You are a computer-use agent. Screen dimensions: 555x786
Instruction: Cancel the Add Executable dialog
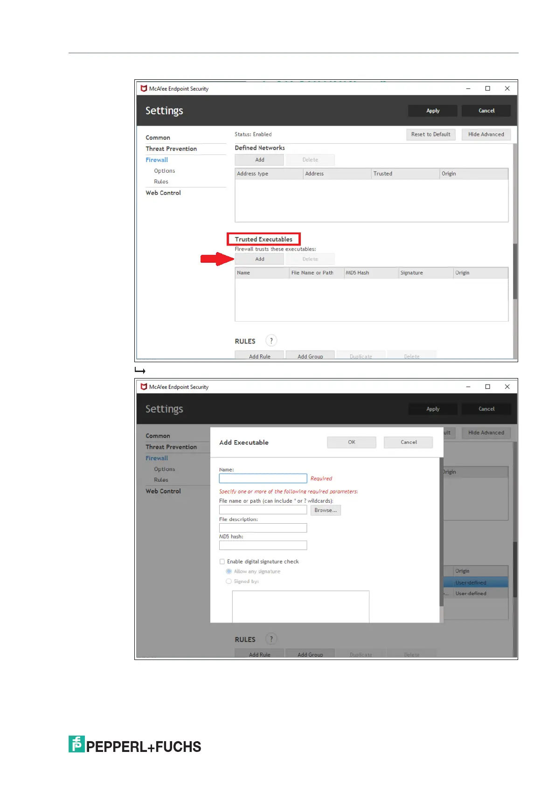[409, 442]
